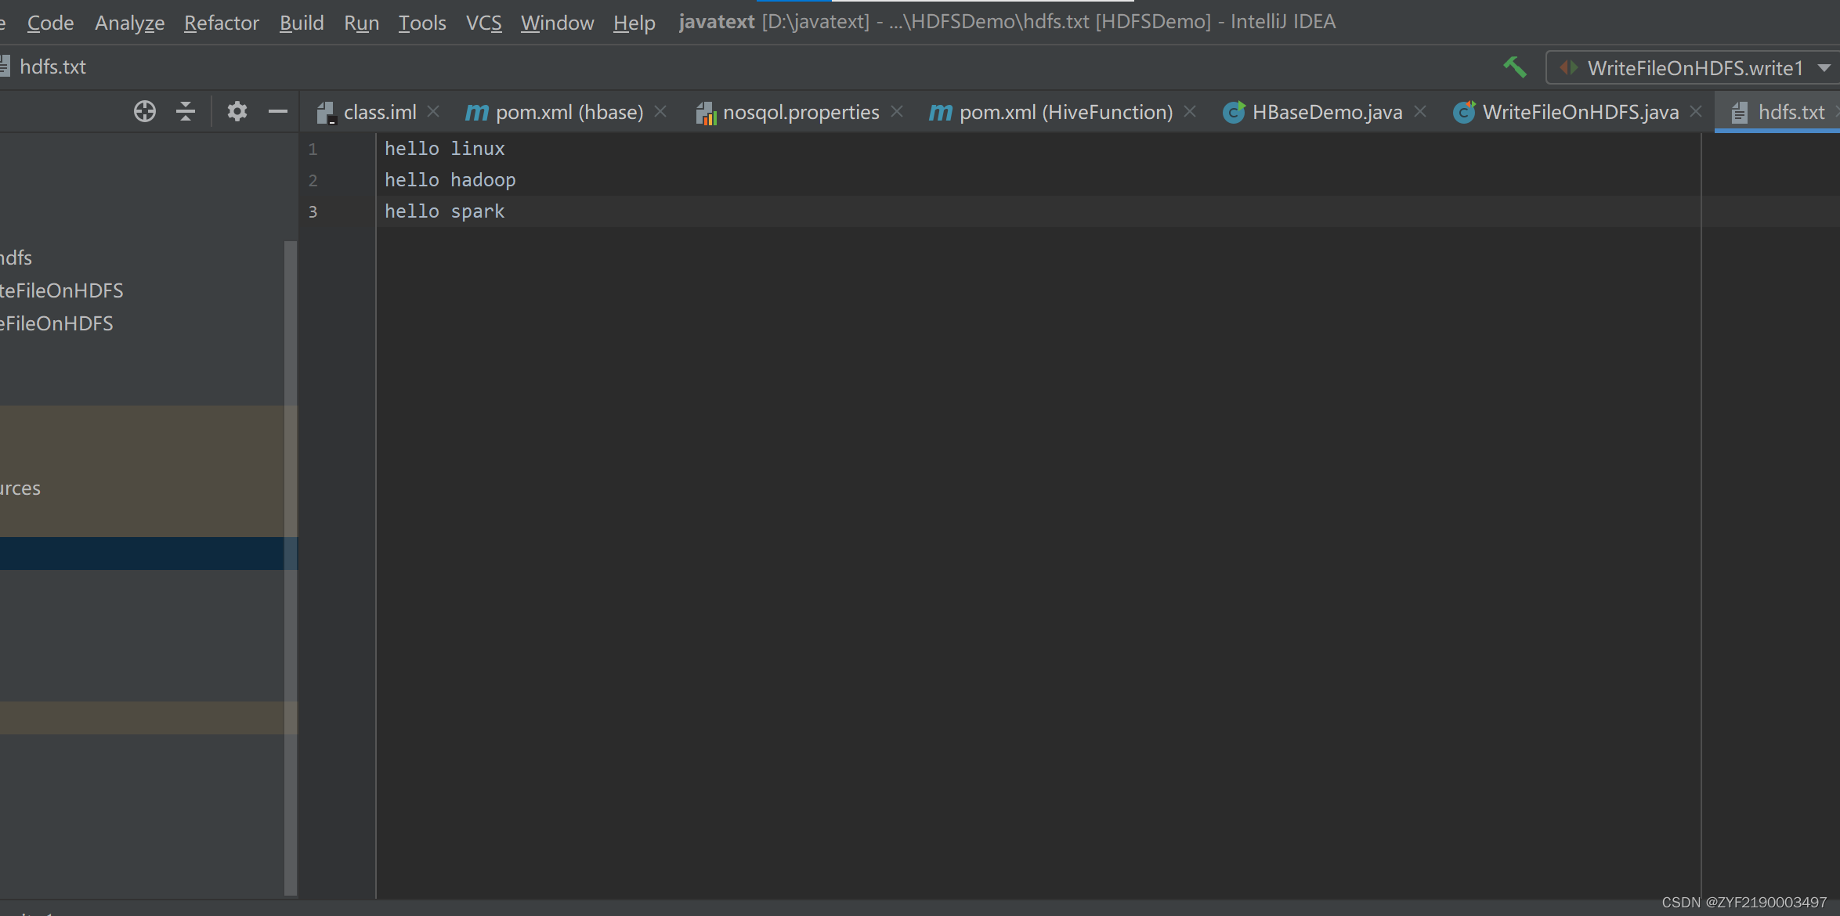Open the Refactor menu
This screenshot has width=1840, height=916.
(x=221, y=23)
